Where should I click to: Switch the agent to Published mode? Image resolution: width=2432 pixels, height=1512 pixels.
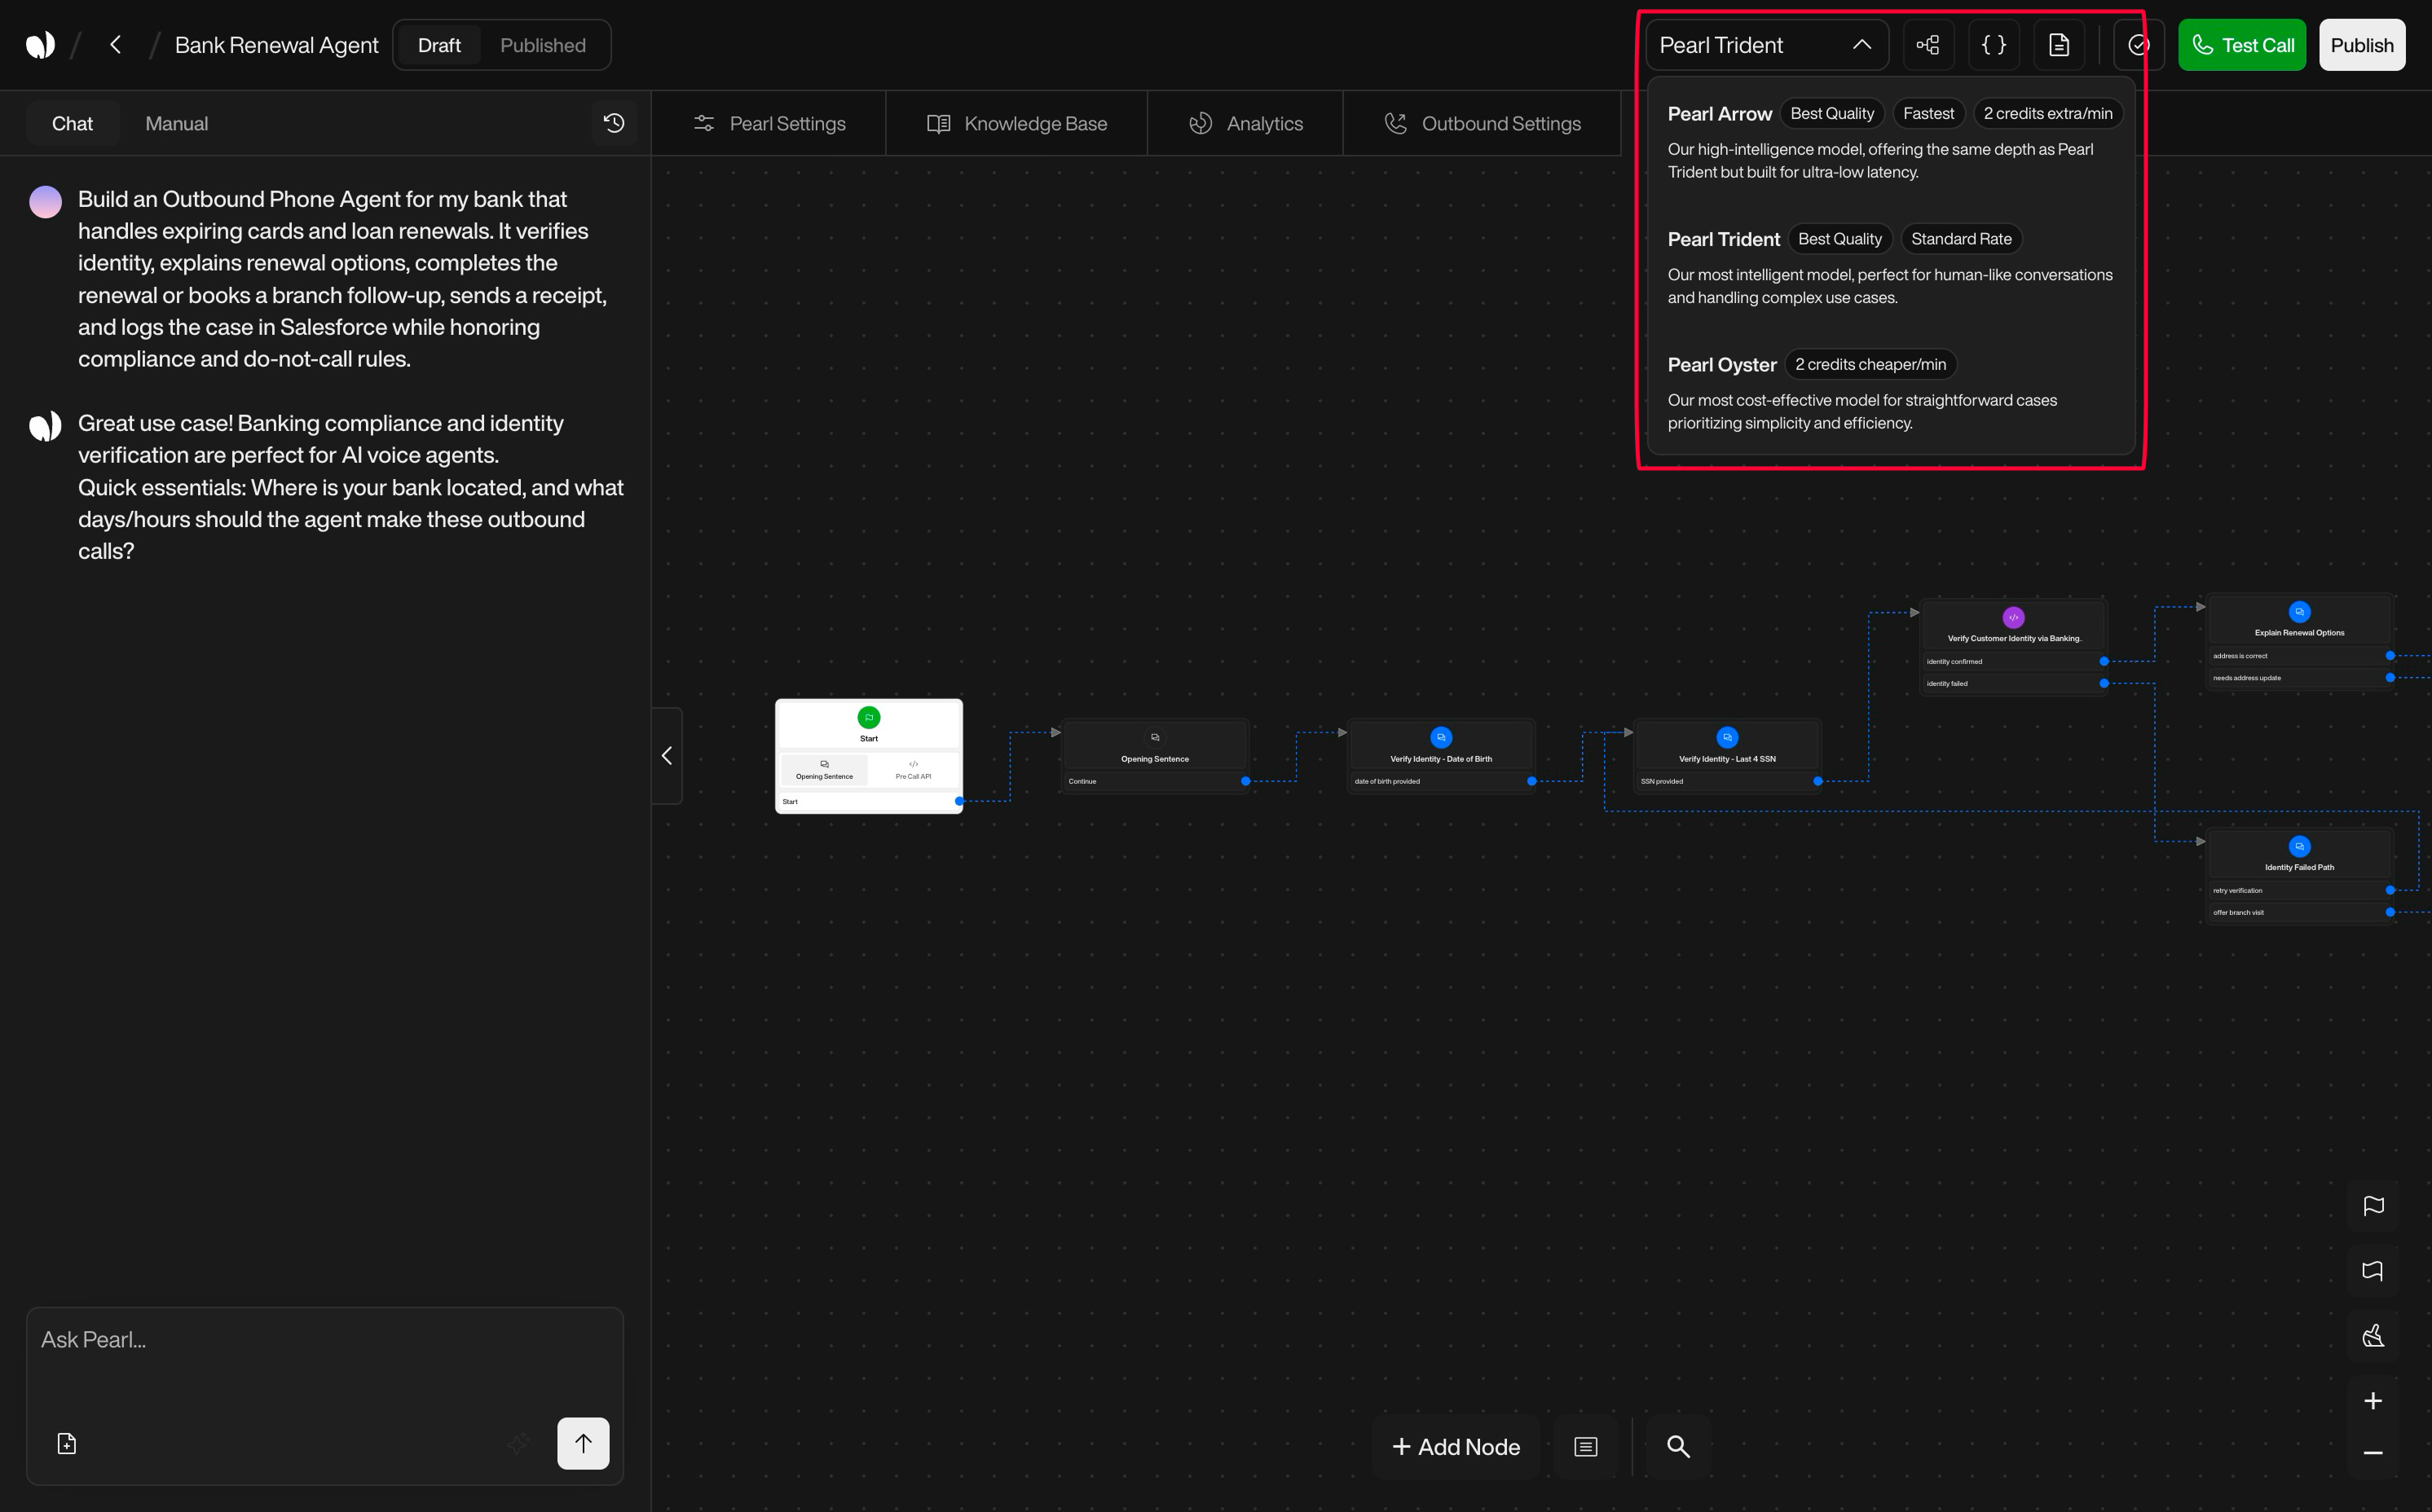(542, 44)
